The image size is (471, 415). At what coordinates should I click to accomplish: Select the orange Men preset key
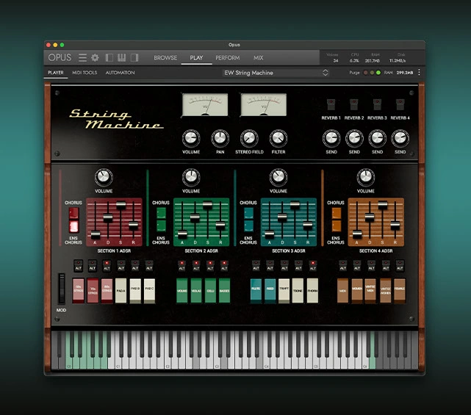(x=342, y=290)
